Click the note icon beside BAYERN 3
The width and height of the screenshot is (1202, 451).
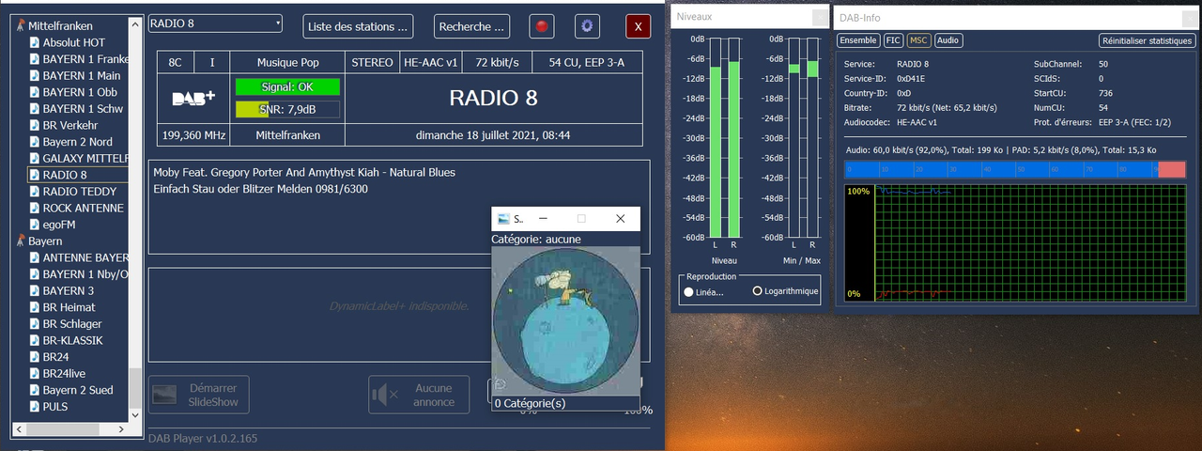click(34, 290)
